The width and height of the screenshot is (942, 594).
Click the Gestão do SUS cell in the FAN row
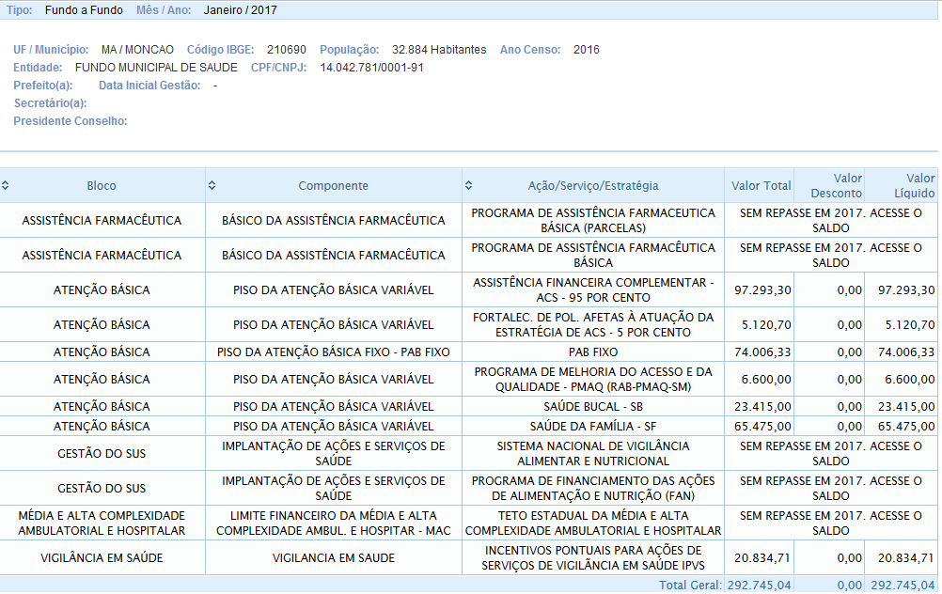[102, 489]
